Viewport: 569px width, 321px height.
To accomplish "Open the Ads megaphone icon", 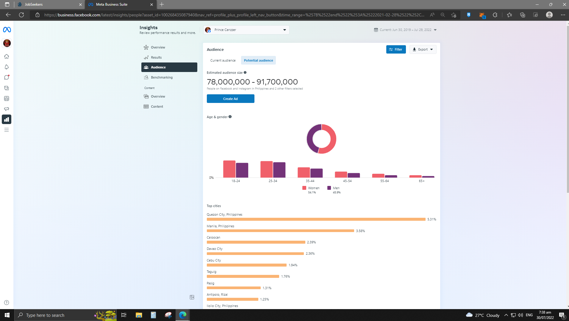I will [x=7, y=109].
